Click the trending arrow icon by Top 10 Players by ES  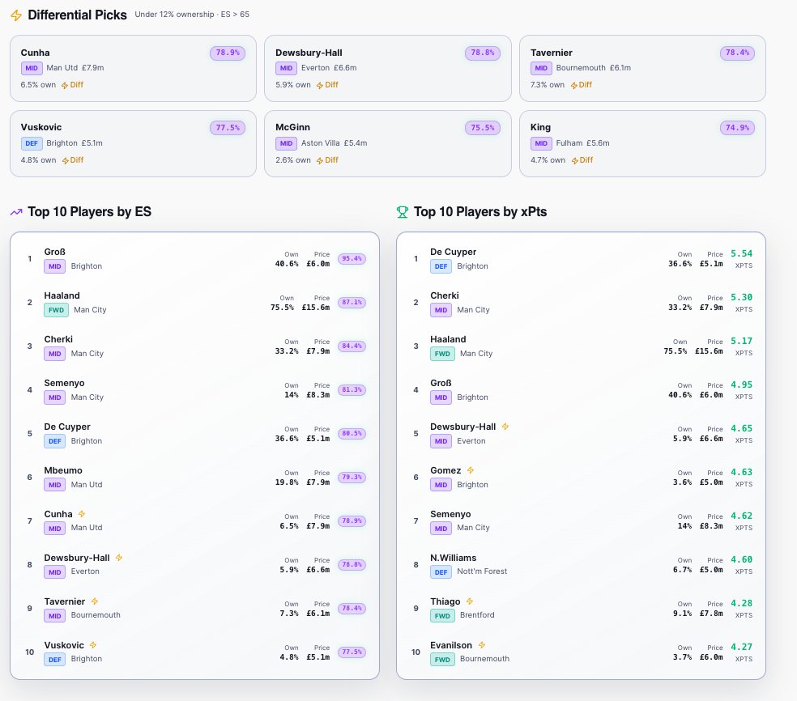pos(16,212)
